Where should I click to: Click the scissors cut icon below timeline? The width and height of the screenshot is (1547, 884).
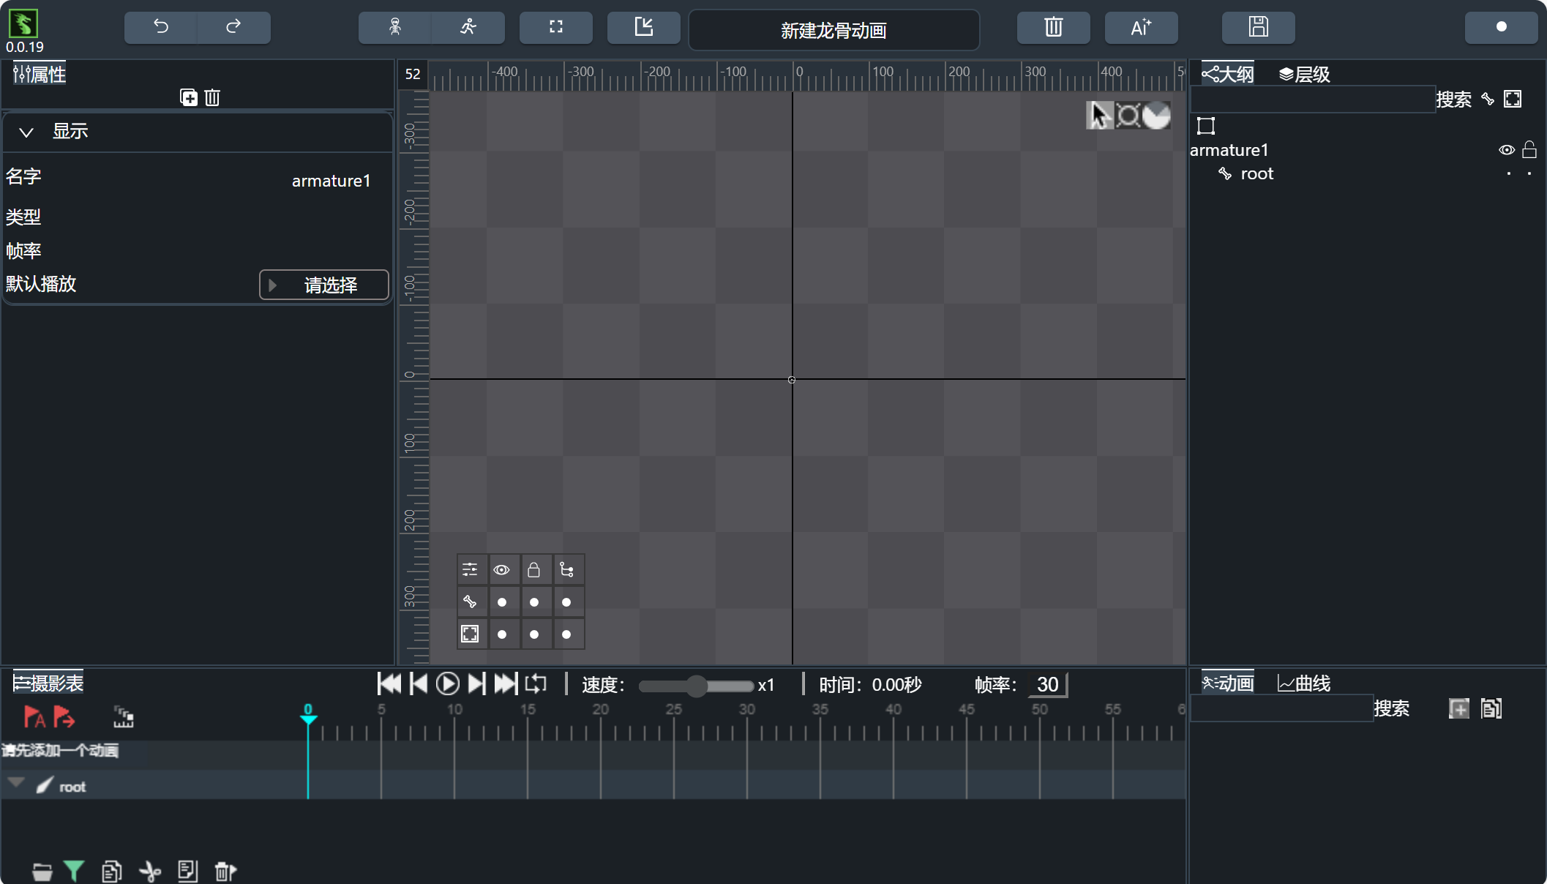coord(150,872)
